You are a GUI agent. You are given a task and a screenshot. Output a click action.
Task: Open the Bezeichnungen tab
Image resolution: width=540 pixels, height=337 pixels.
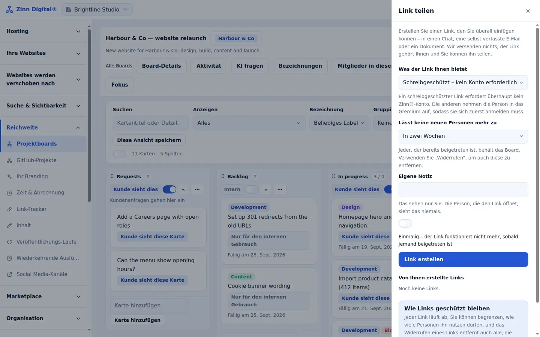pos(300,66)
